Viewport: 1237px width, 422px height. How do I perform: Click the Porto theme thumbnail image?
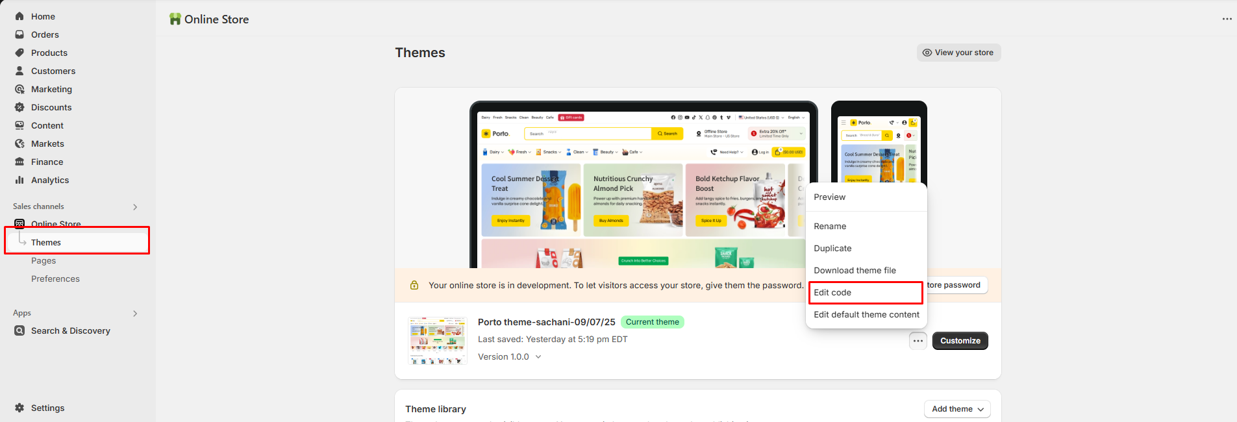pos(437,341)
